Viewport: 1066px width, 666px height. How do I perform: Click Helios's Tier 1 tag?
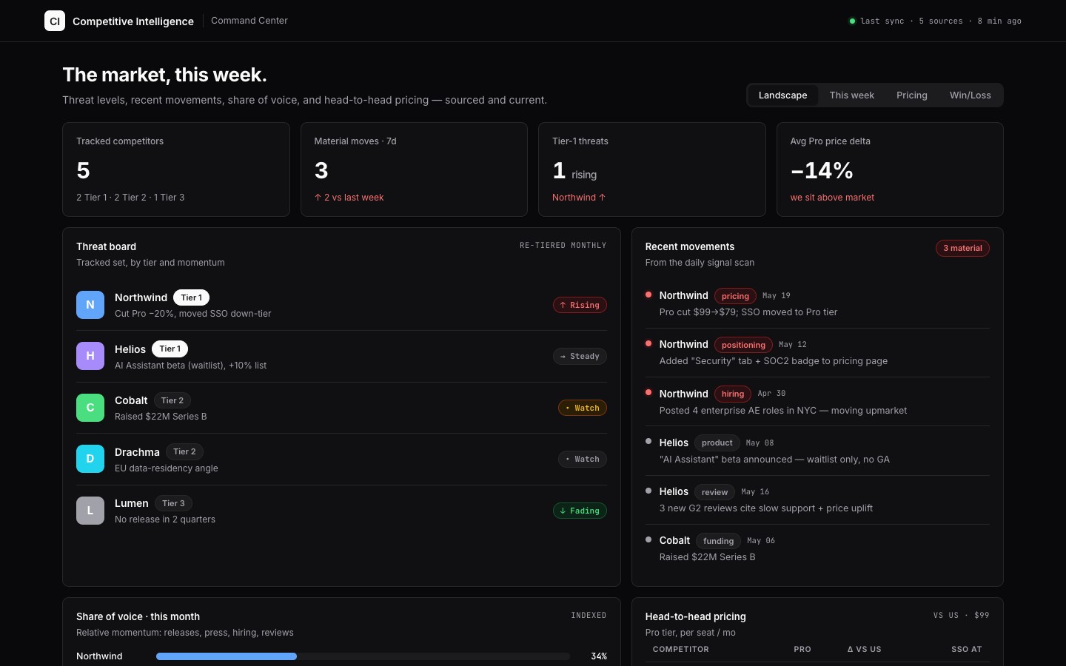170,349
